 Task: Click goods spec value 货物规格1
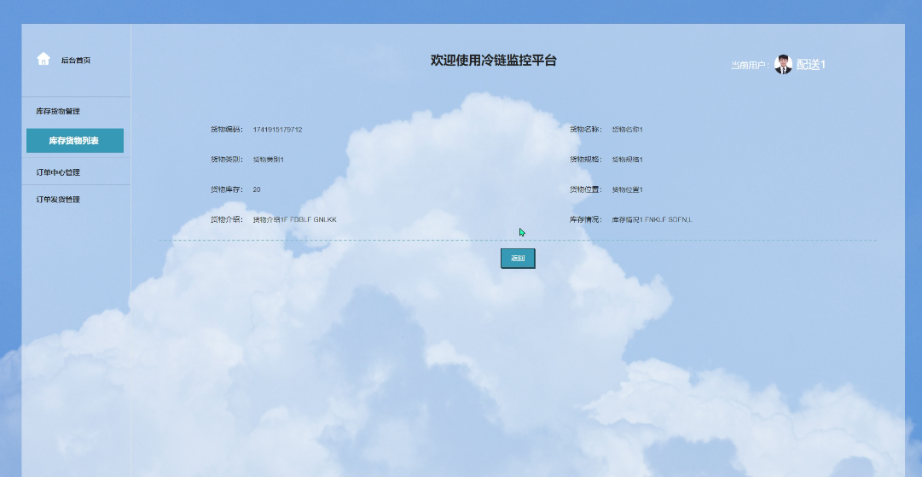[628, 160]
